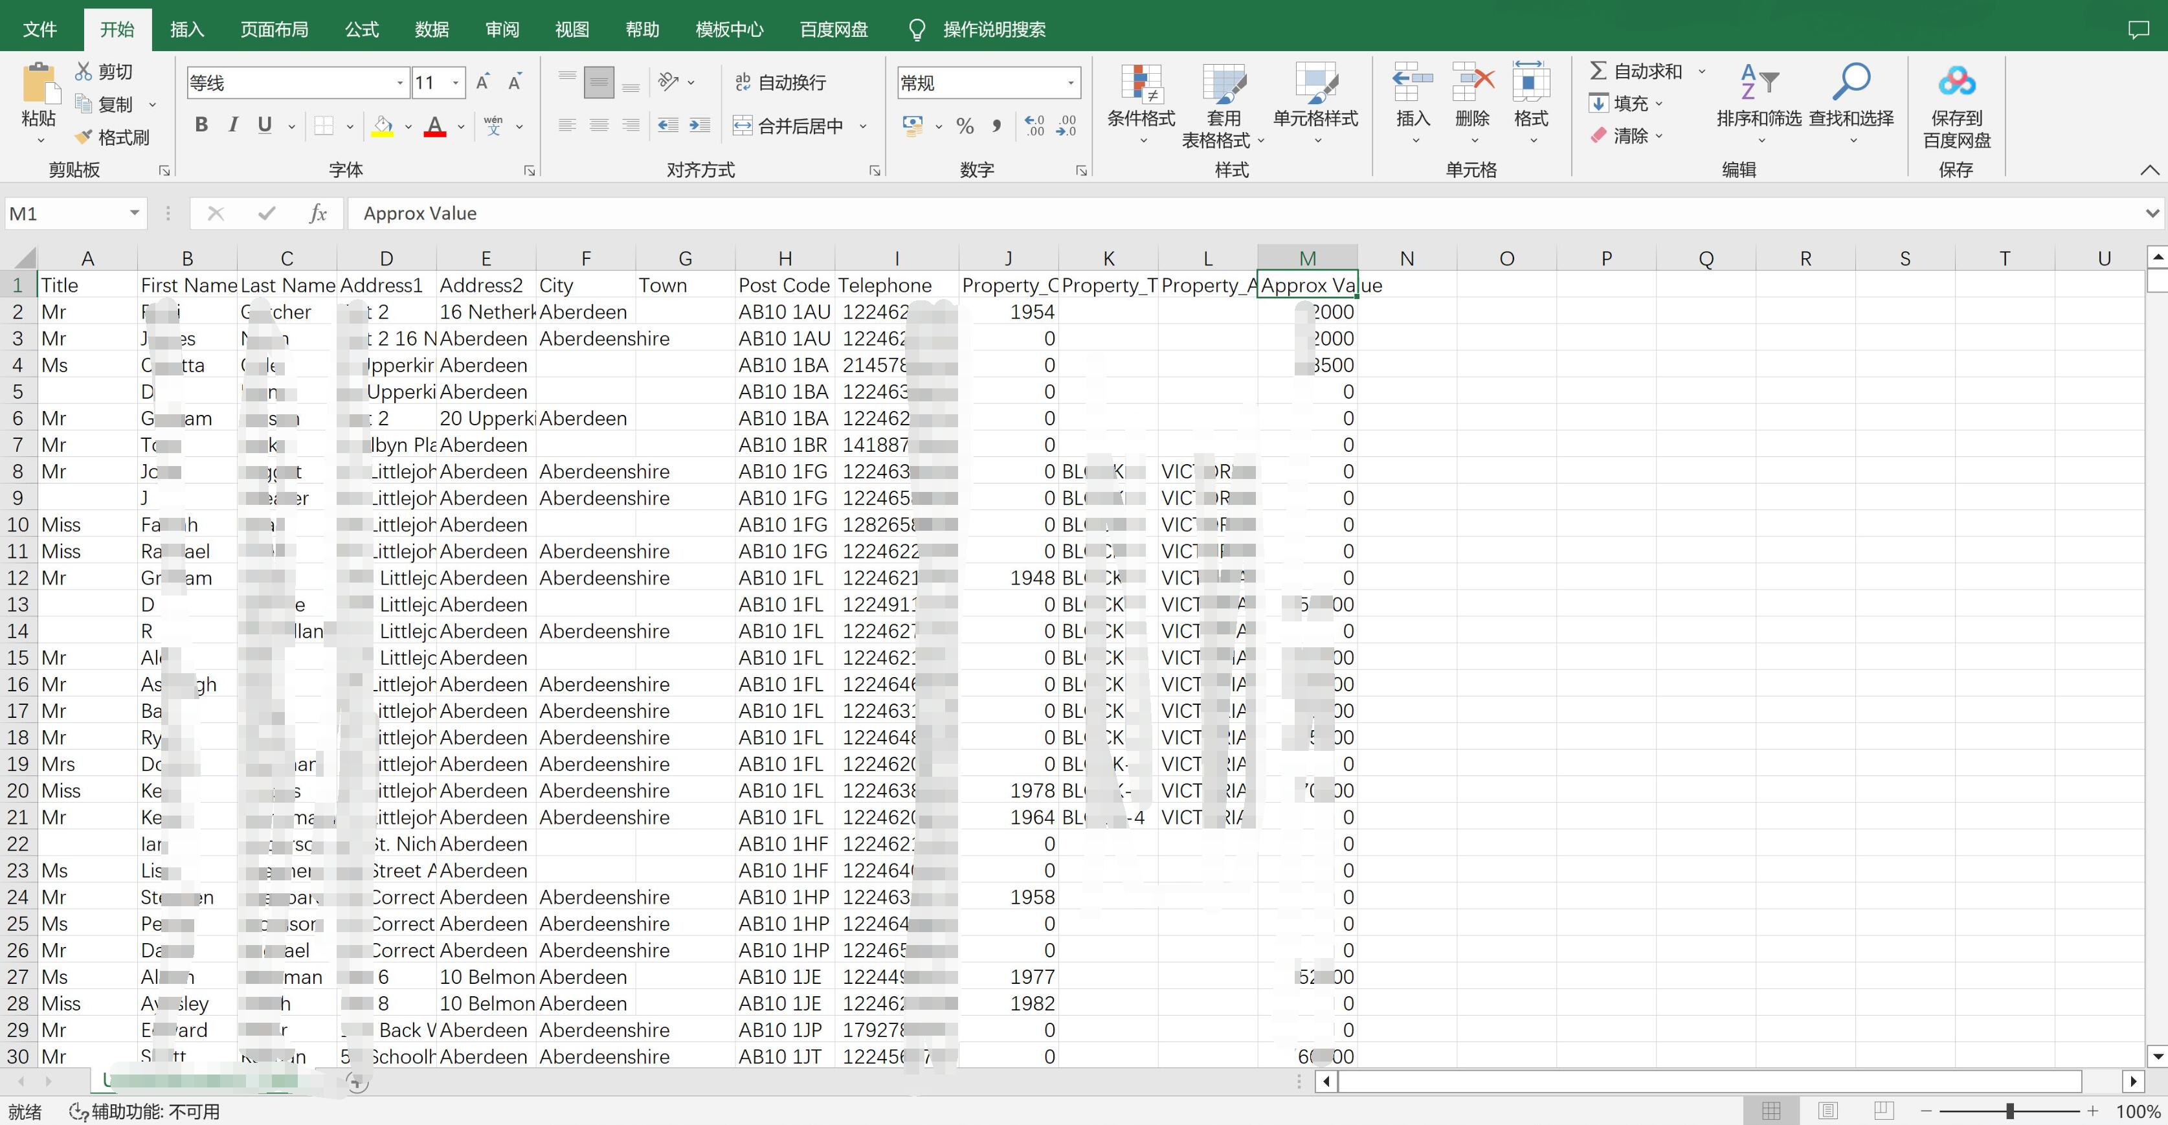Viewport: 2168px width, 1125px height.
Task: Open Font settings dialog launcher
Action: point(530,171)
